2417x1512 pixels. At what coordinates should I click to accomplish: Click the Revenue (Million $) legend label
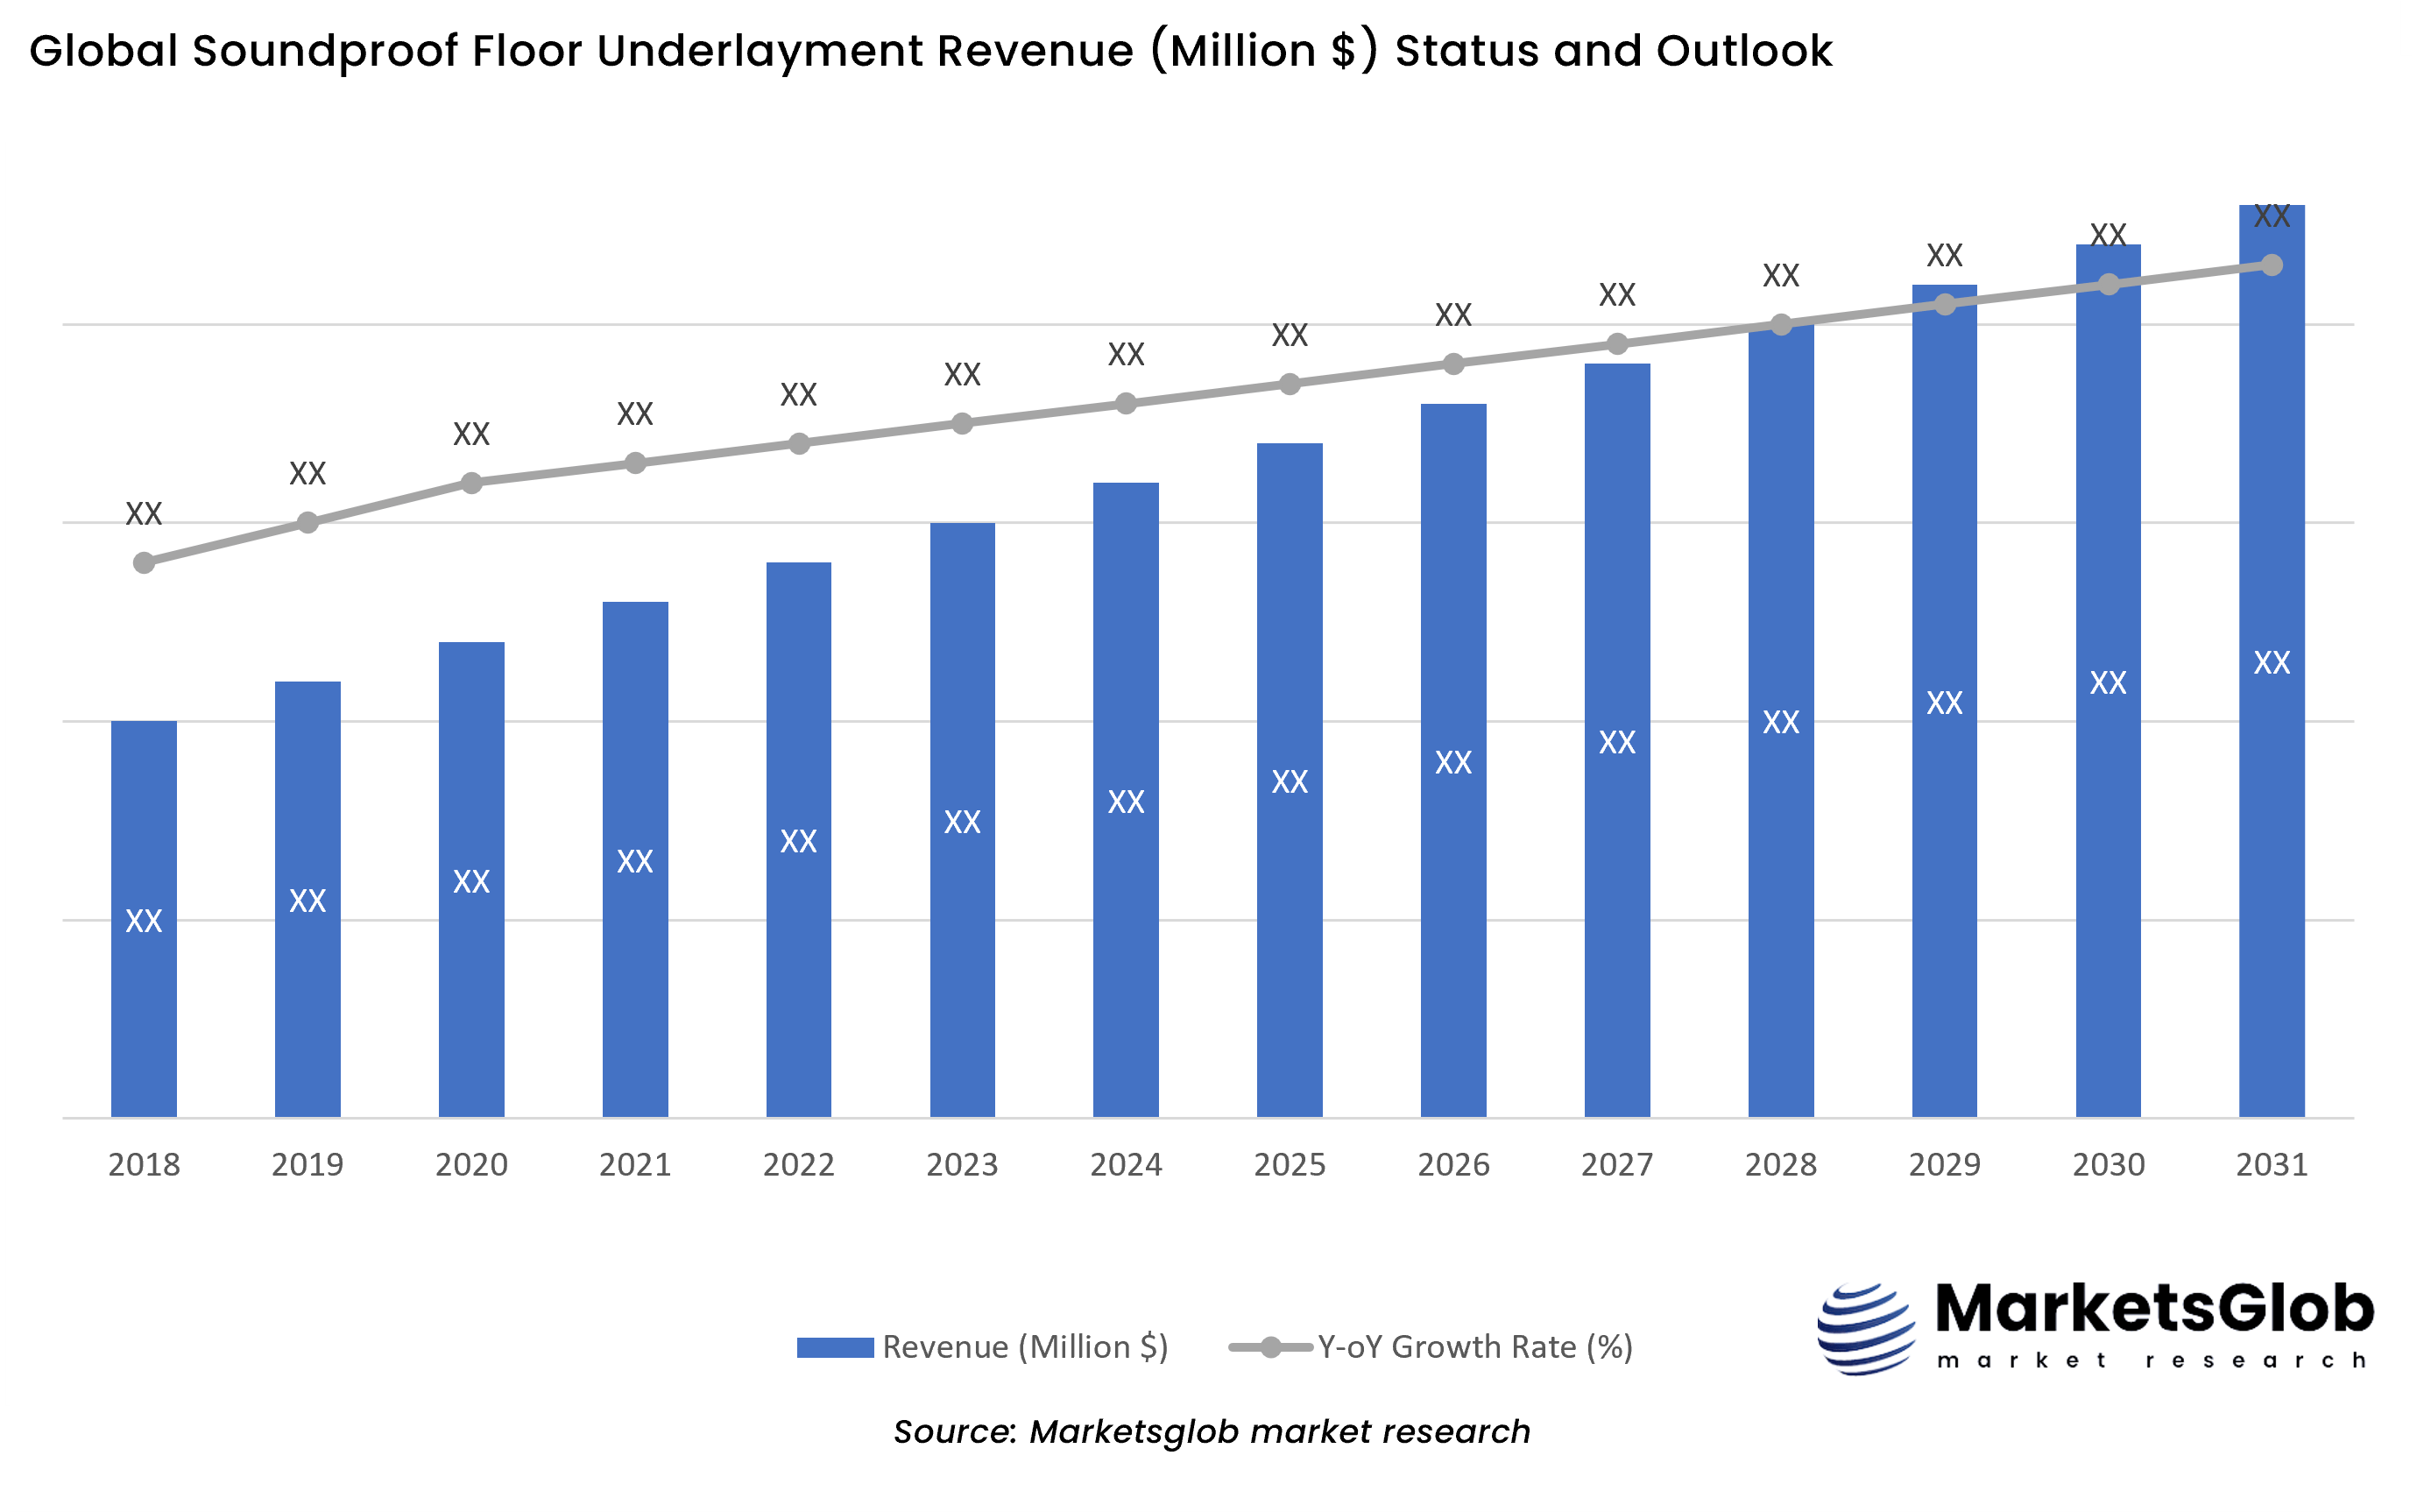pyautogui.click(x=1025, y=1348)
